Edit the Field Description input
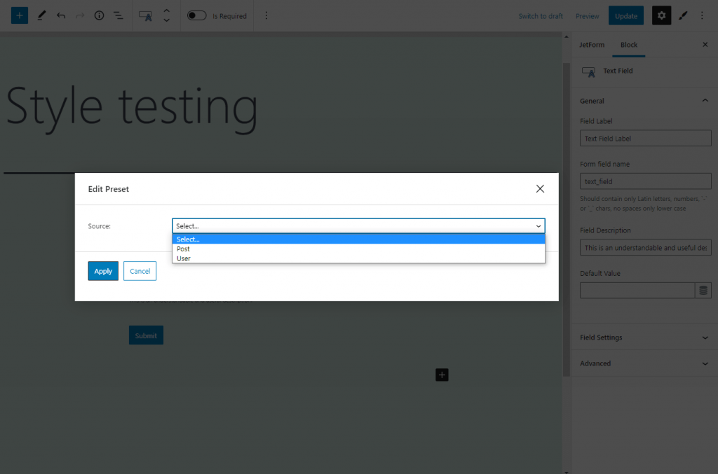The width and height of the screenshot is (718, 474). tap(645, 247)
